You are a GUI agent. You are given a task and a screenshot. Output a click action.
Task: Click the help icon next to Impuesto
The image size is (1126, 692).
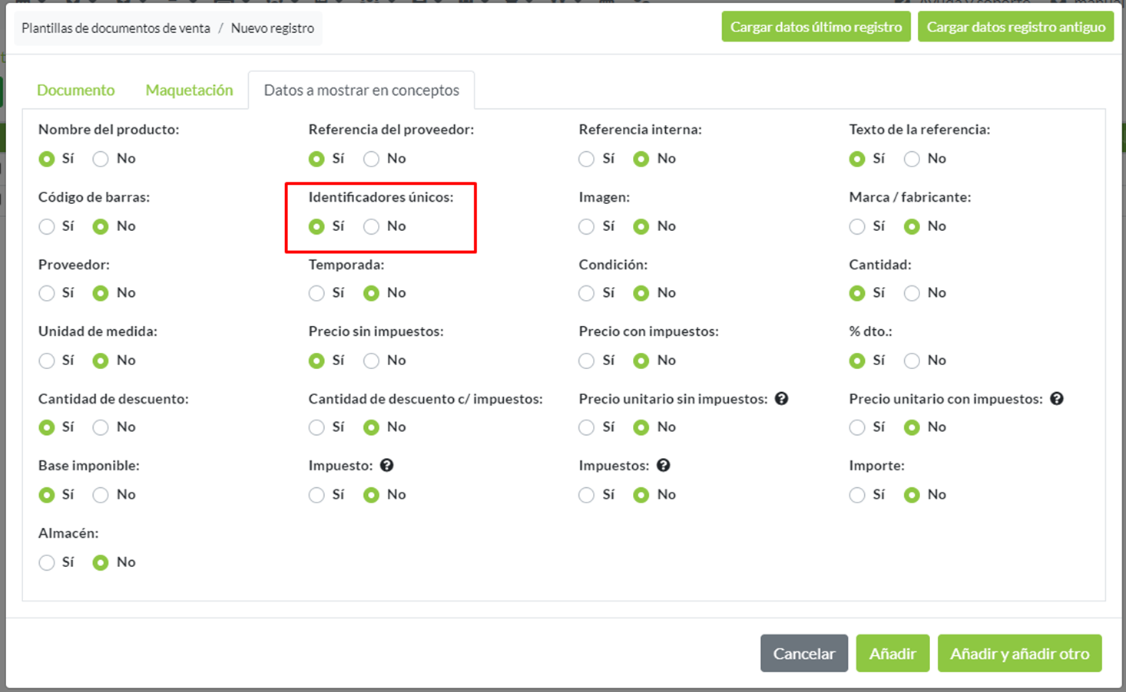[x=387, y=466]
